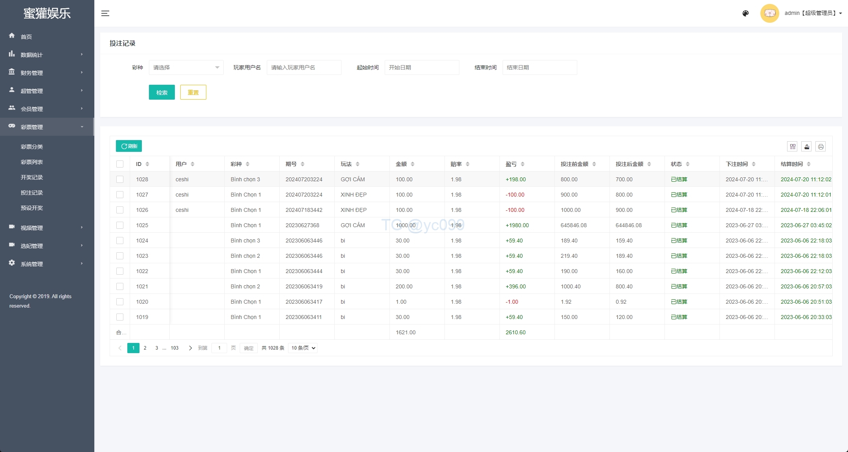Image resolution: width=848 pixels, height=452 pixels.
Task: Click the 玩家用户名 input field
Action: pos(304,67)
